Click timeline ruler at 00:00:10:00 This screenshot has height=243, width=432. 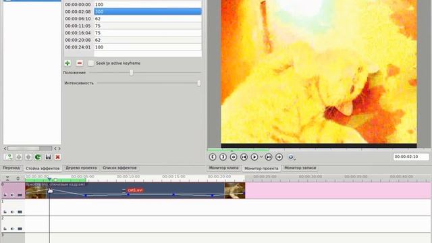pos(128,177)
